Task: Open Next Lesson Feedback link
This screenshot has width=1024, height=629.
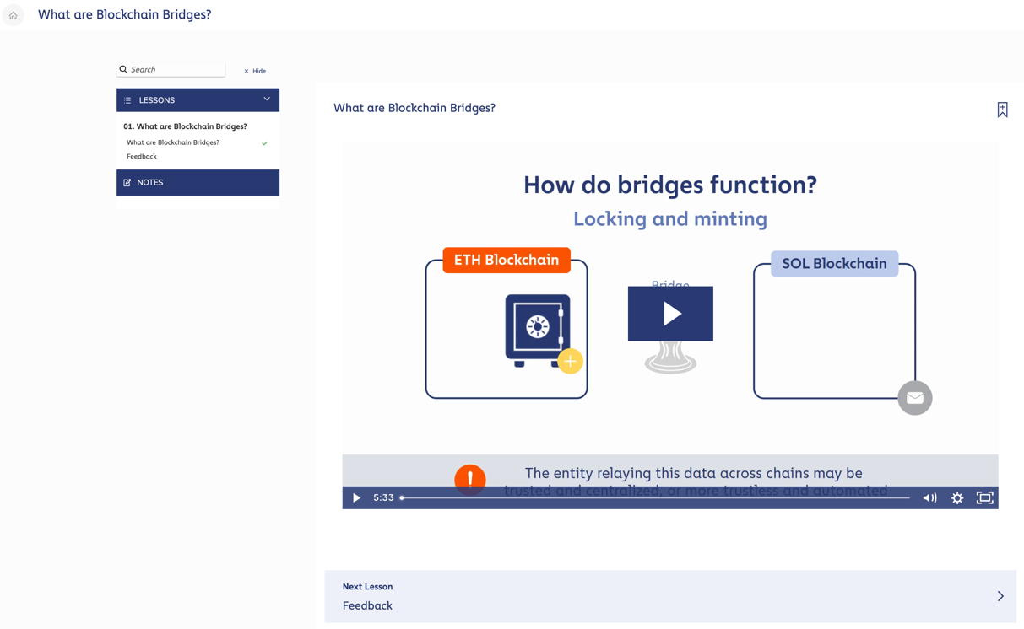Action: click(670, 596)
